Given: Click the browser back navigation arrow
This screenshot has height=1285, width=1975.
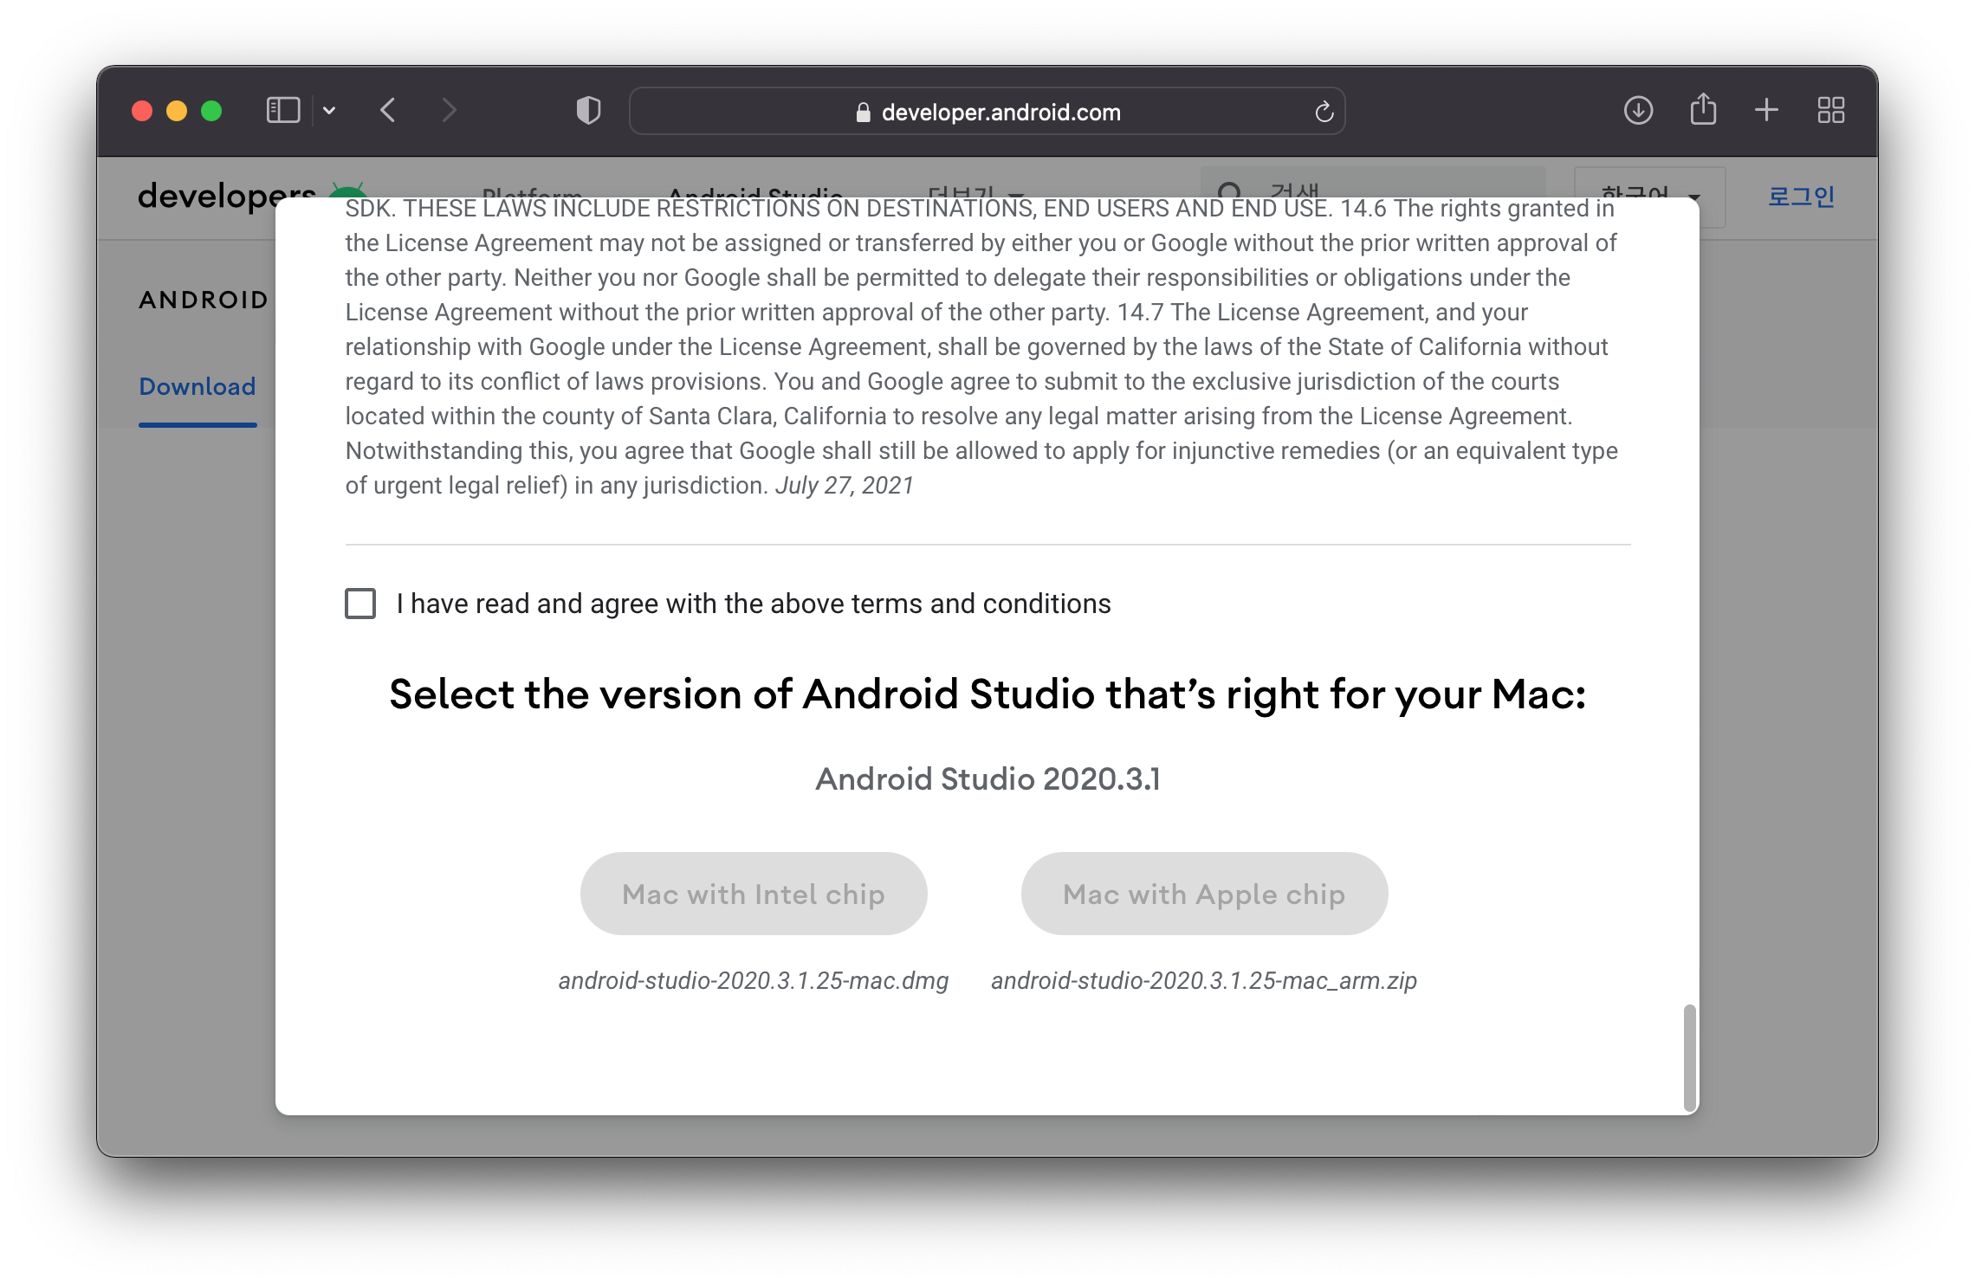Looking at the screenshot, I should [x=389, y=111].
